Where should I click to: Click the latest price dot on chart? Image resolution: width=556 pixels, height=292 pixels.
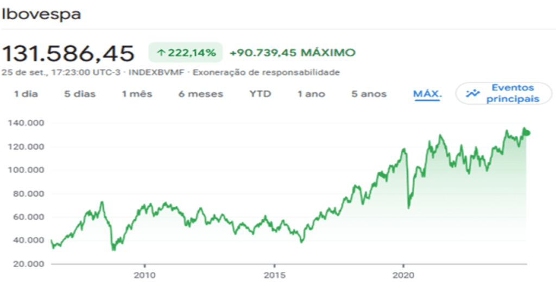pyautogui.click(x=528, y=133)
